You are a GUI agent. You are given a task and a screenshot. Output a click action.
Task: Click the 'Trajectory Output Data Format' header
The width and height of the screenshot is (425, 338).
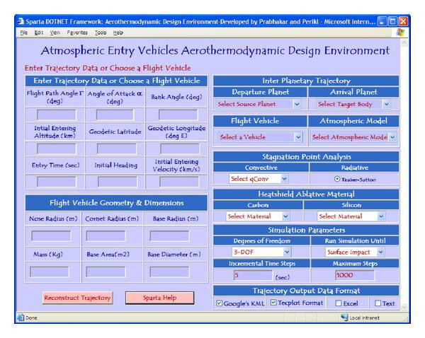coord(306,291)
